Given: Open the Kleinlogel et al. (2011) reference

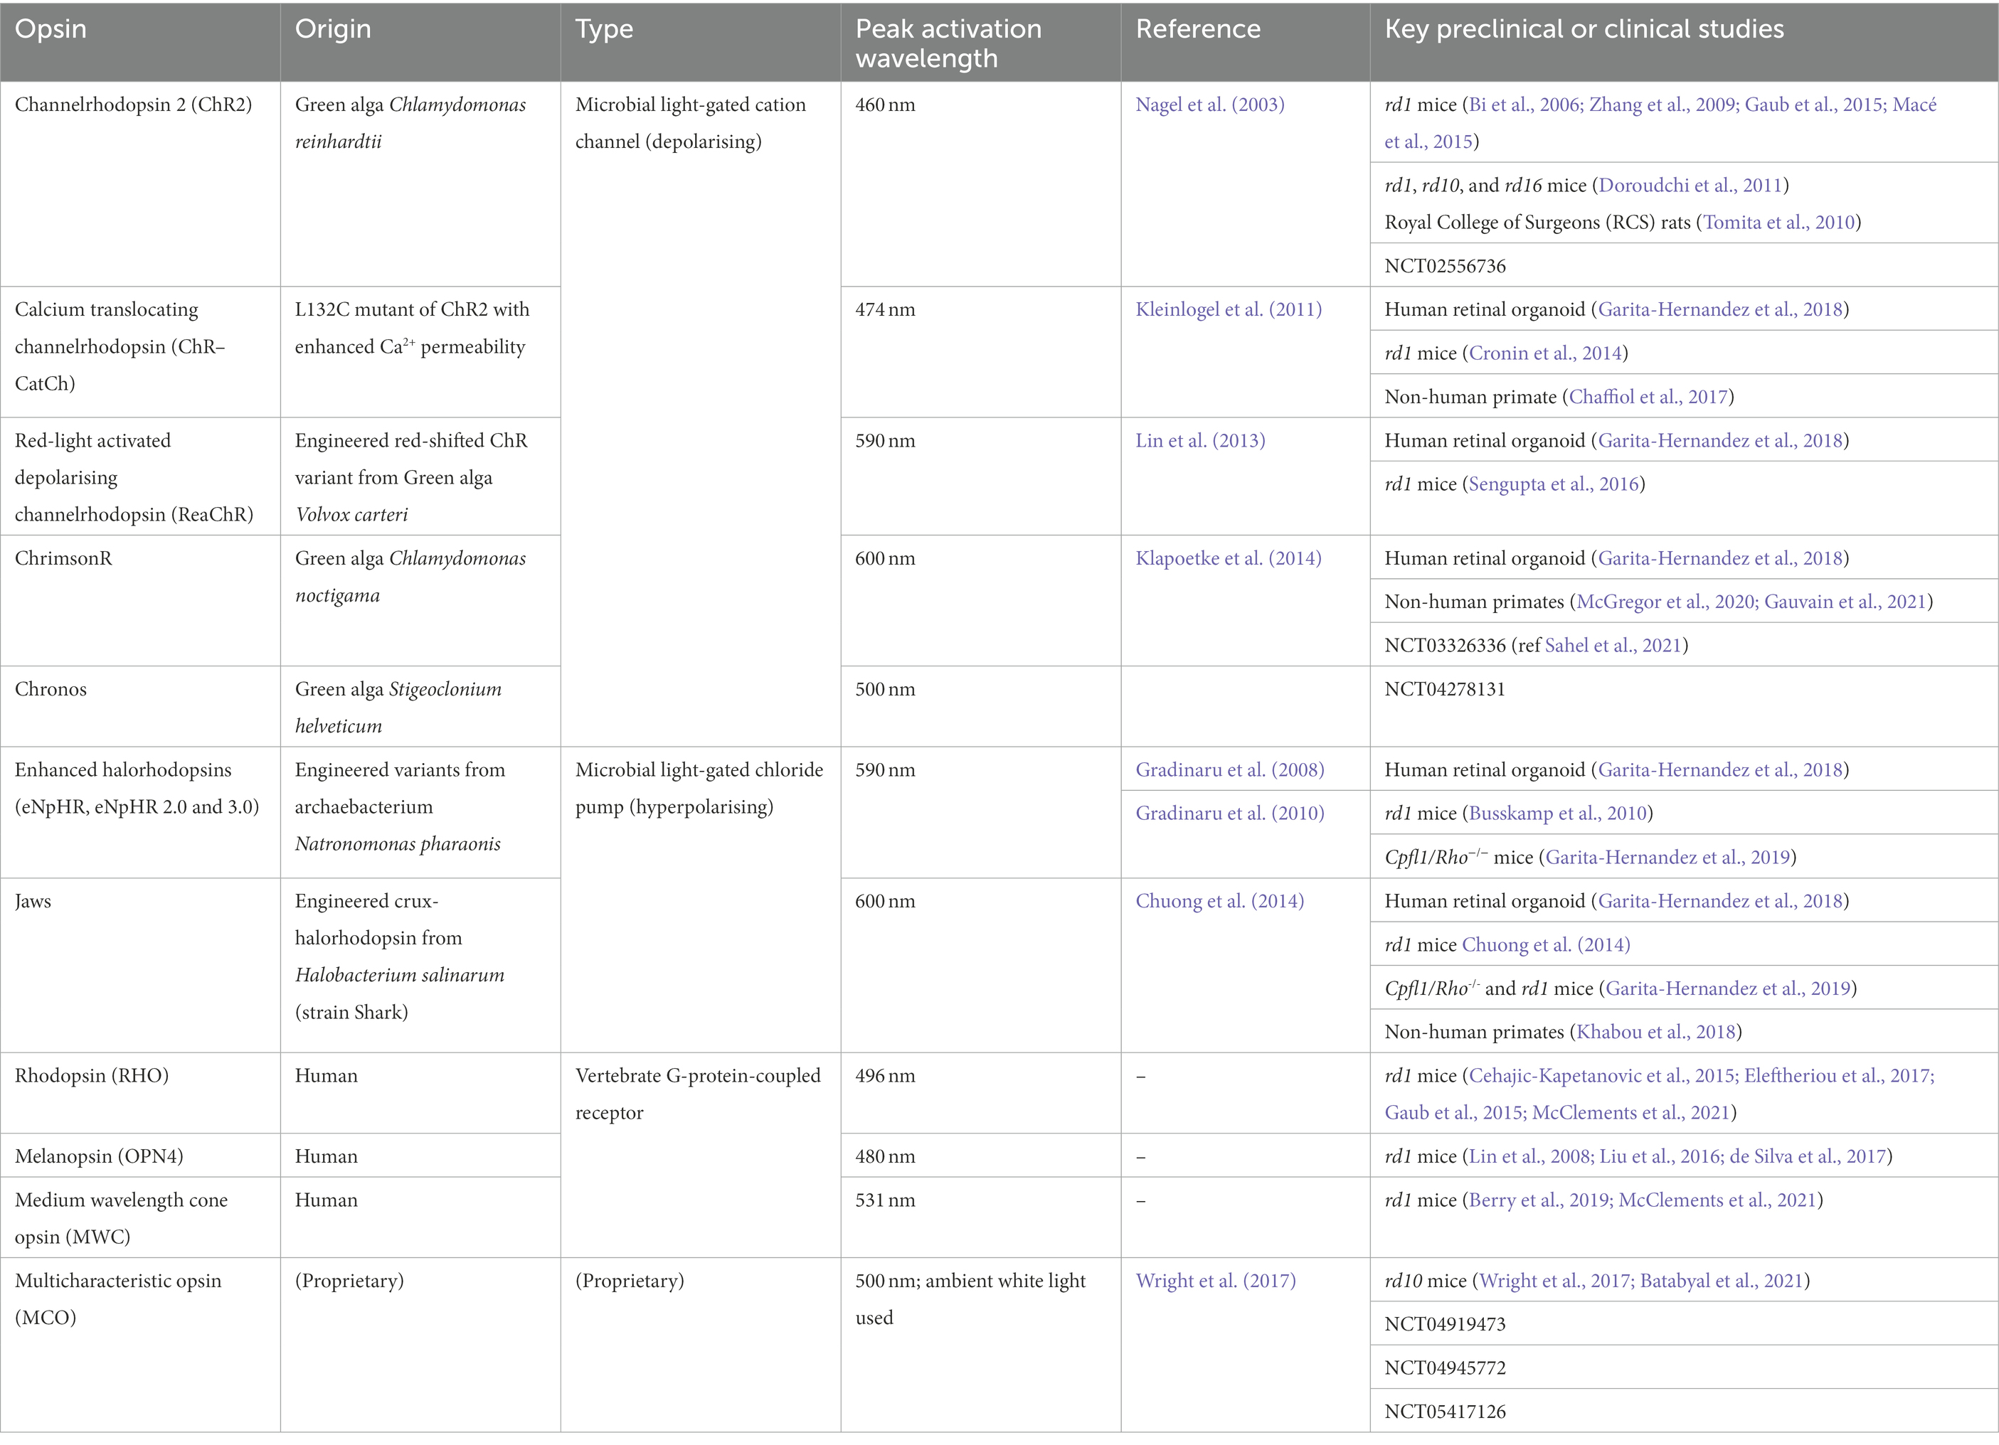Looking at the screenshot, I should [1228, 310].
